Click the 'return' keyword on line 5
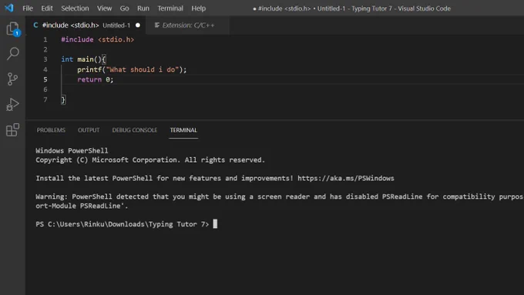524x295 pixels. point(89,79)
